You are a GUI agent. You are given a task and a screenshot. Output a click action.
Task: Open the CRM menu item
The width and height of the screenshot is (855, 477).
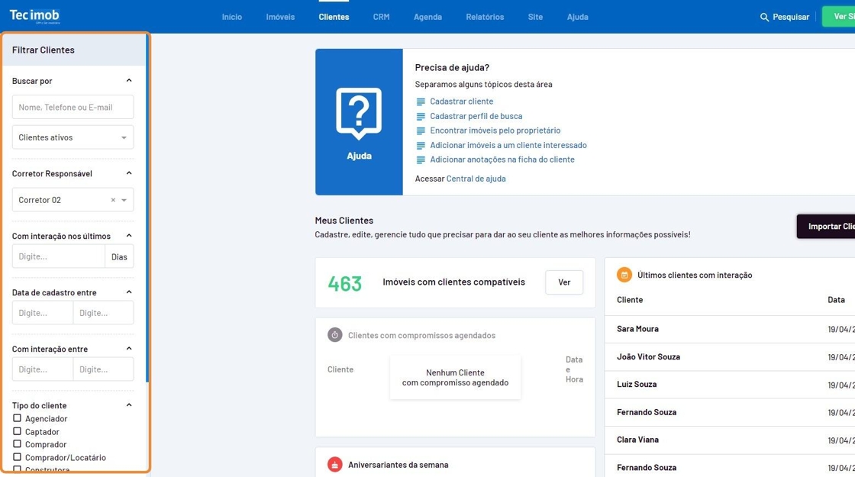381,17
